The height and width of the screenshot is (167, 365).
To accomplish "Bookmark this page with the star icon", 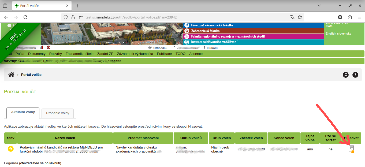I will click(x=300, y=17).
